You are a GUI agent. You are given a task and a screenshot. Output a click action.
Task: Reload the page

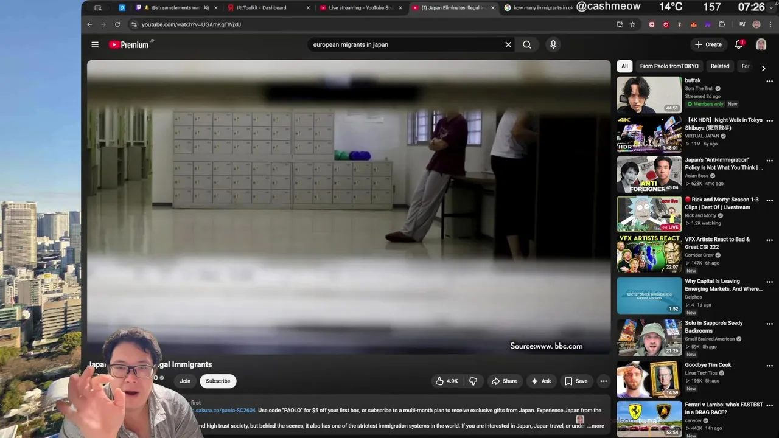pyautogui.click(x=117, y=24)
